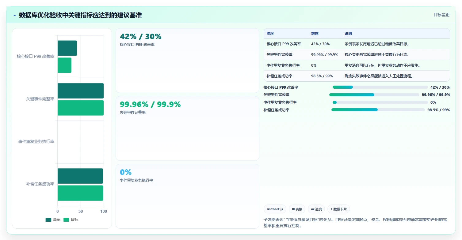The image size is (462, 240).
Task: Select the 表格 chip
Action: [x=297, y=209]
